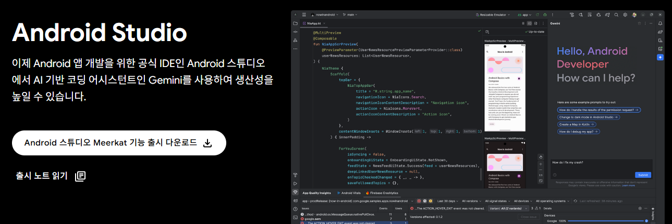Viewport: 672px width, 224px height.
Task: Open the All signal states filter dropdown
Action: click(x=498, y=201)
